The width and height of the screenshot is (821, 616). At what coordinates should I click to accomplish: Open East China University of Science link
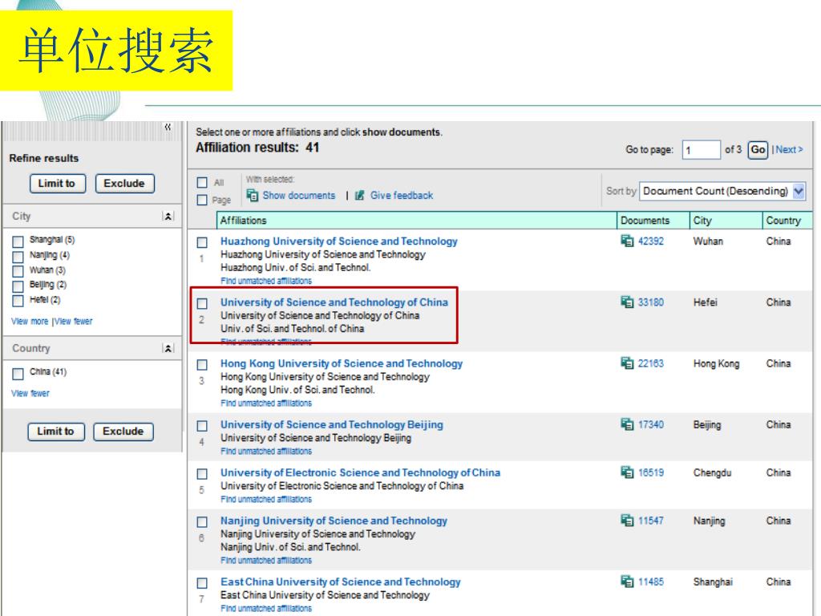340,582
